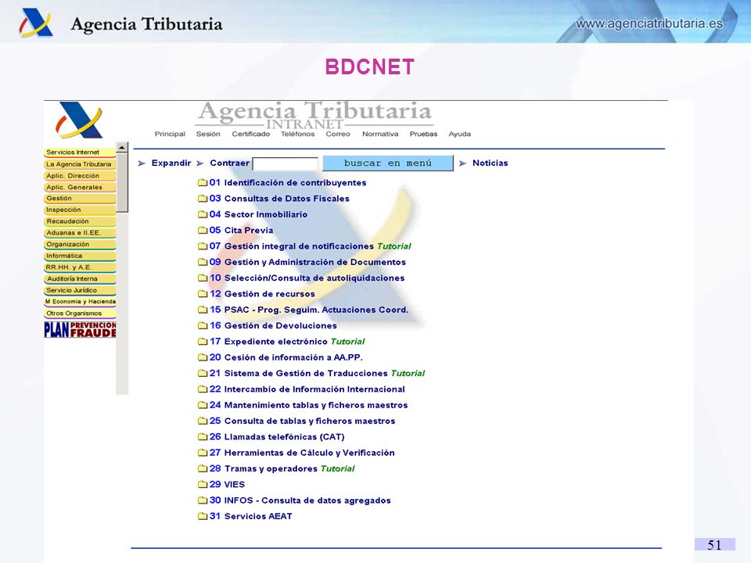Click the sidebar scrollbar thumb
Screen dimensions: 751x563
click(x=122, y=182)
